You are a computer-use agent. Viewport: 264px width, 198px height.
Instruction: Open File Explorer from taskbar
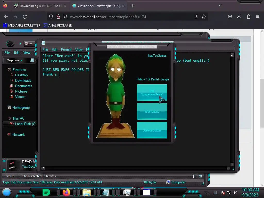pyautogui.click(x=87, y=192)
